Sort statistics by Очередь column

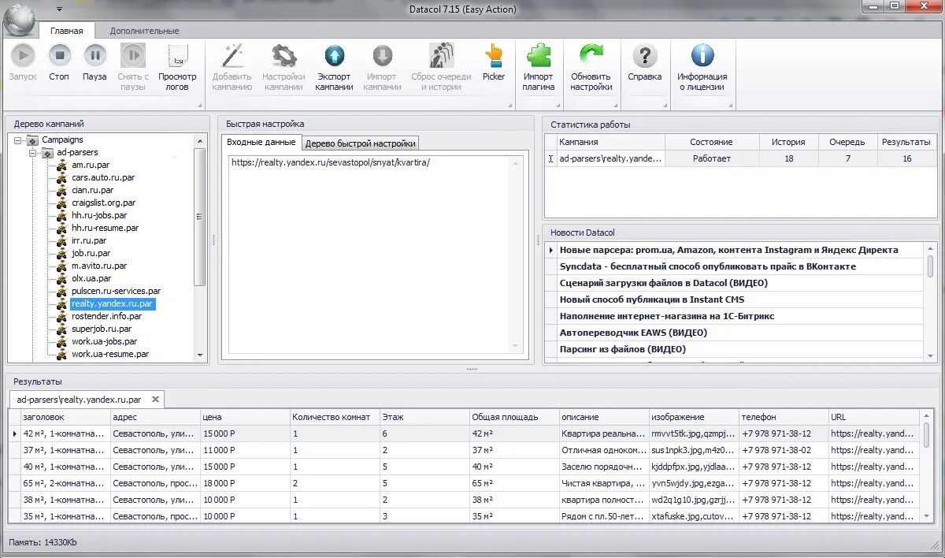click(x=847, y=142)
